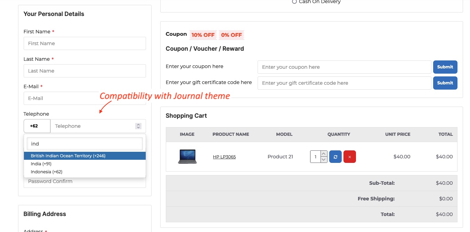Click the gift certificate code field

pyautogui.click(x=344, y=83)
